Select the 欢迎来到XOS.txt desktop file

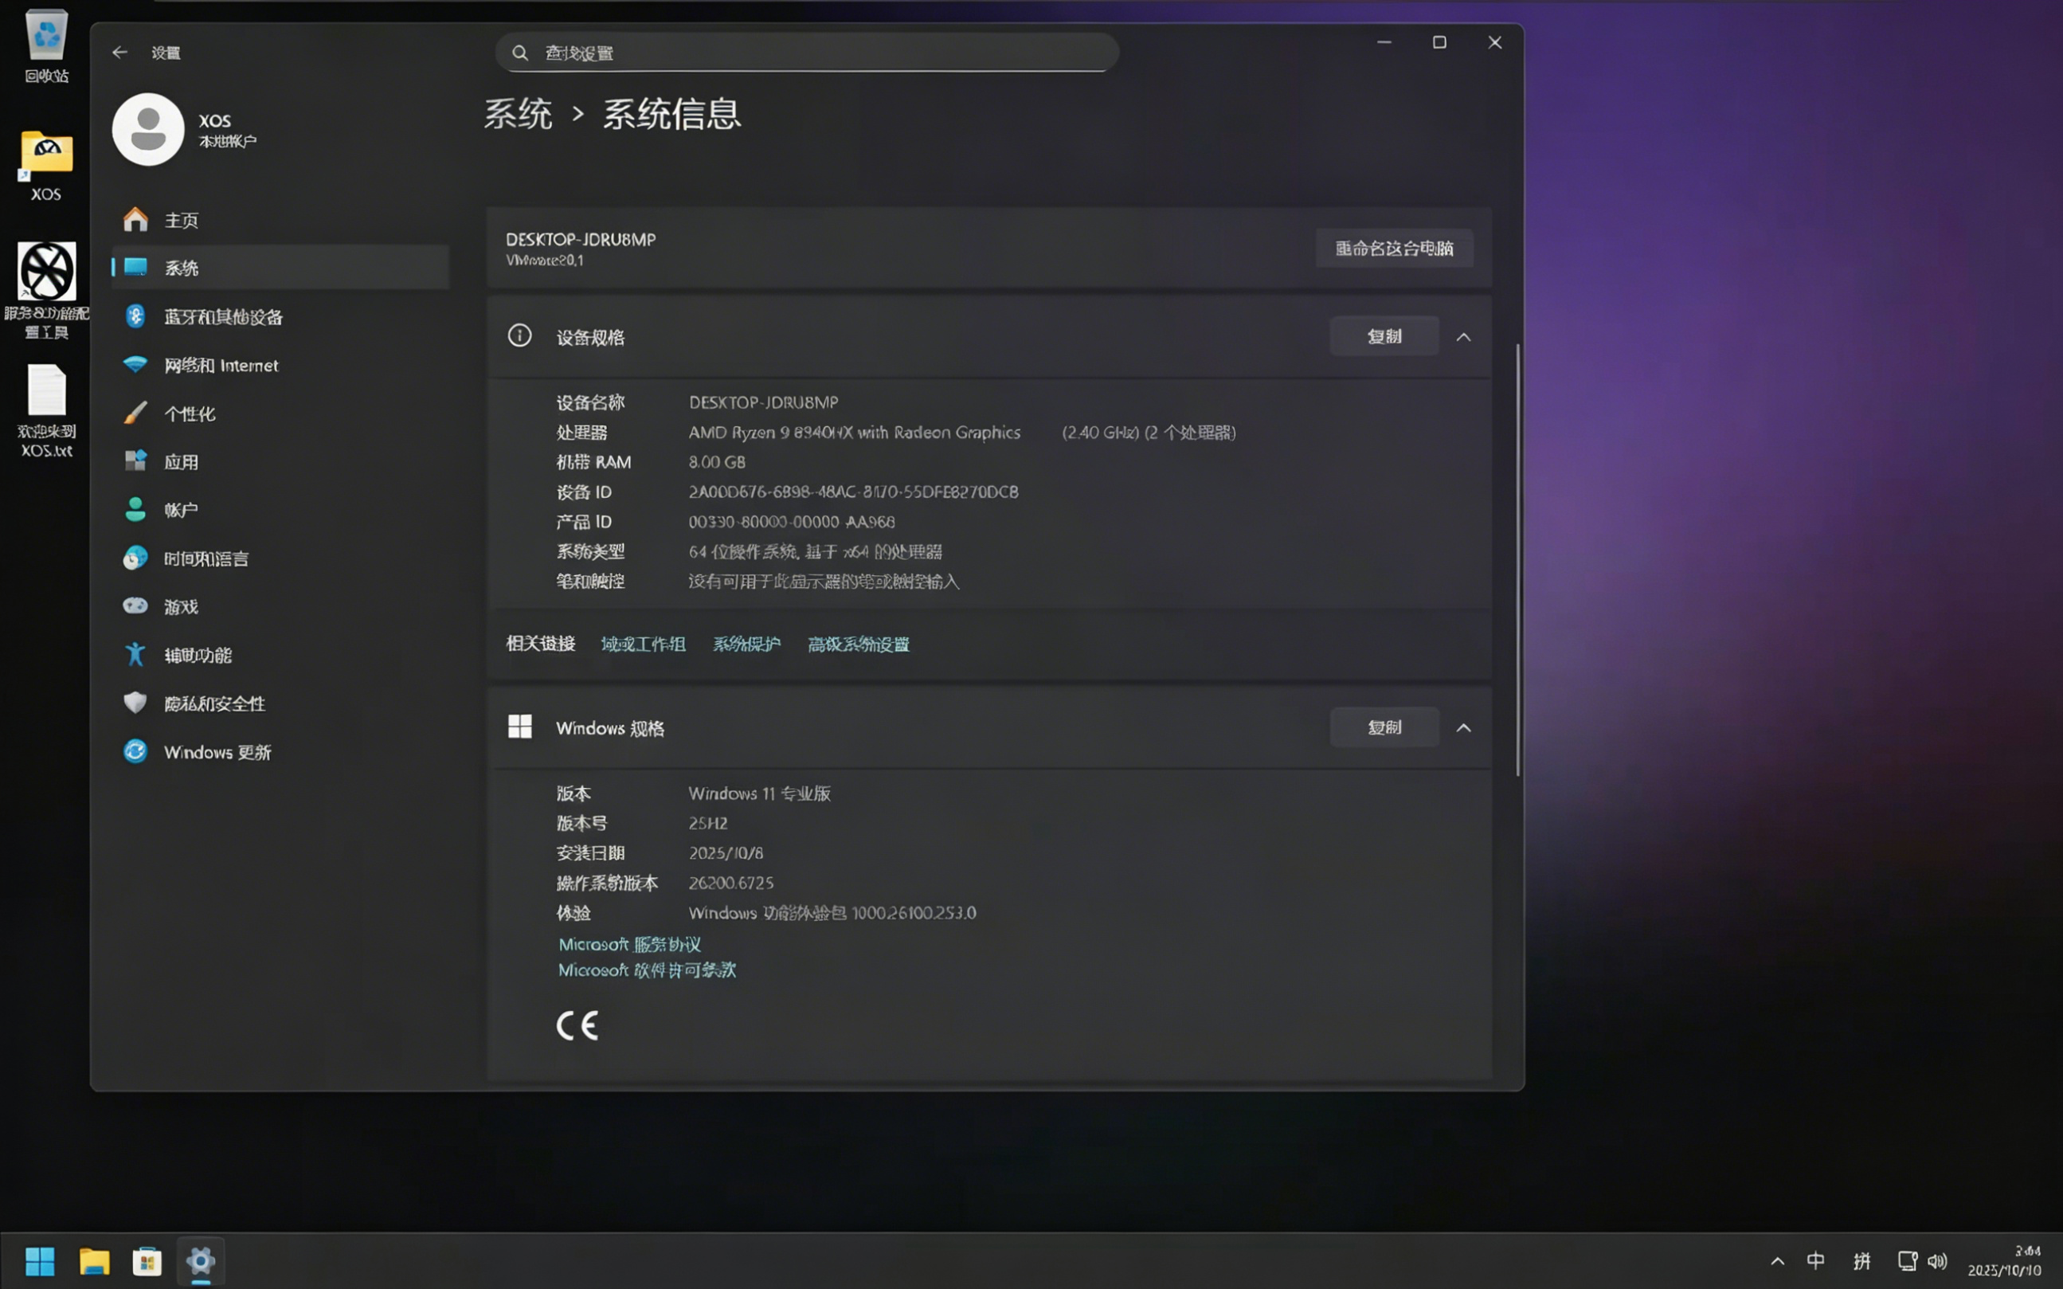(x=47, y=412)
